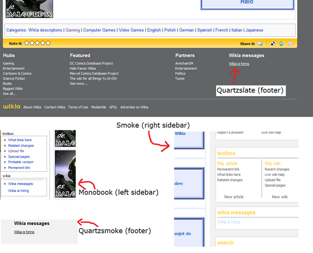Image resolution: width=313 pixels, height=253 pixels.
Task: Open Entertainment under Hubs footer
Action: pyautogui.click(x=14, y=68)
